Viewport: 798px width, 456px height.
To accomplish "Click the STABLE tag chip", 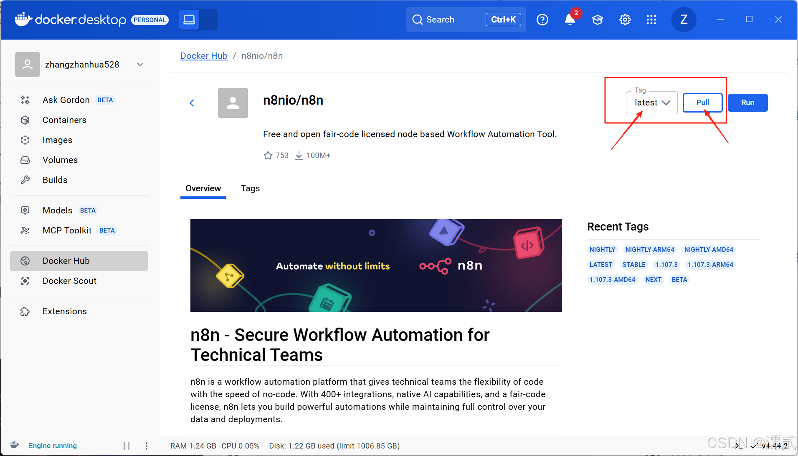I will [634, 265].
